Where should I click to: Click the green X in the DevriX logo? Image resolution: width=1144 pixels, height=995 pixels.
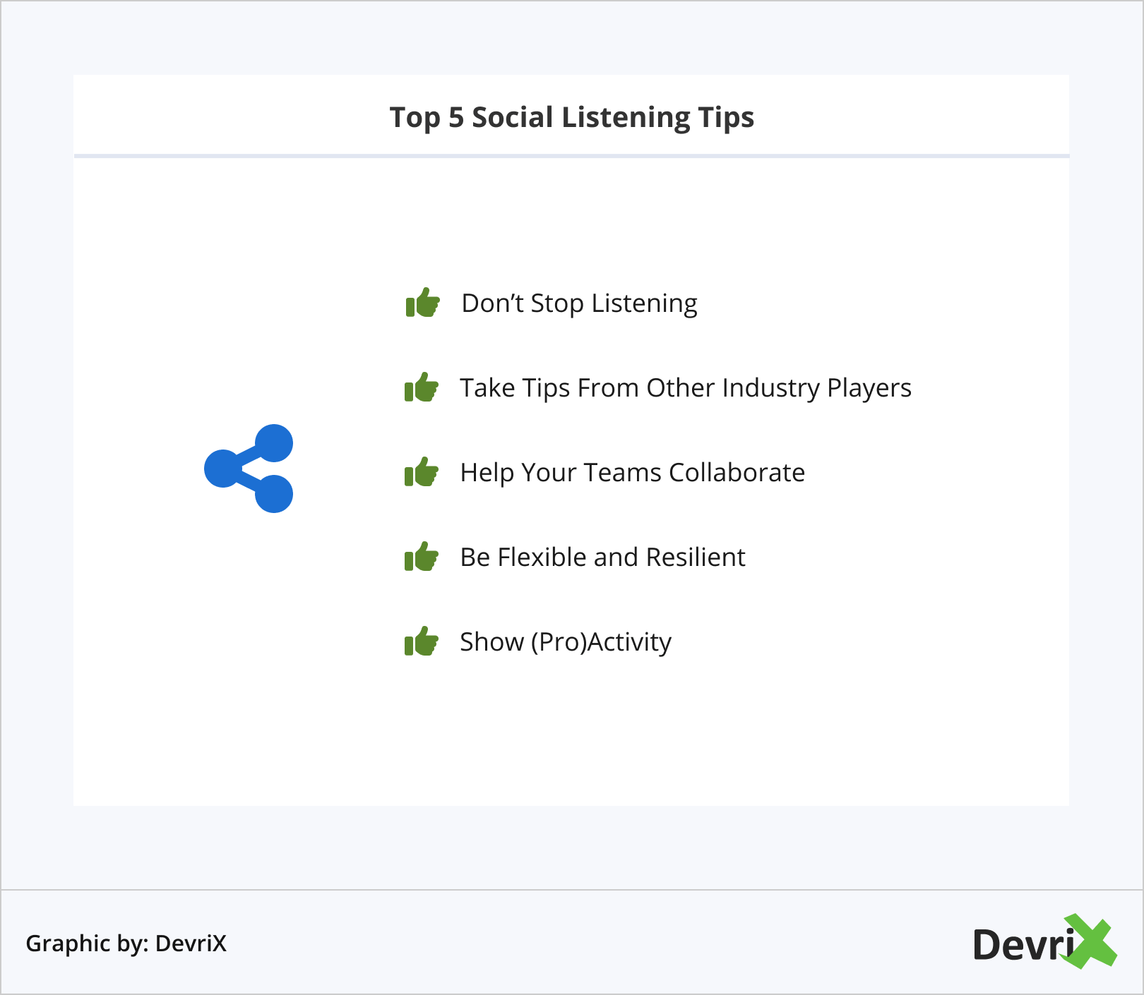pyautogui.click(x=1091, y=941)
